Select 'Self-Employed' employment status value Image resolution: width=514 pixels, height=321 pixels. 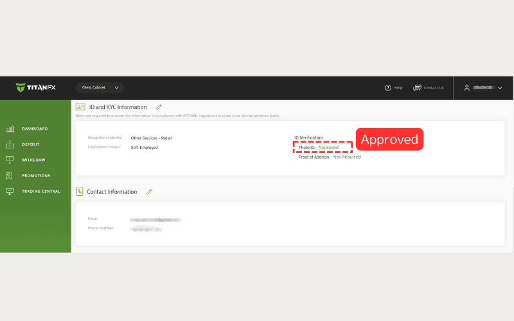point(144,148)
